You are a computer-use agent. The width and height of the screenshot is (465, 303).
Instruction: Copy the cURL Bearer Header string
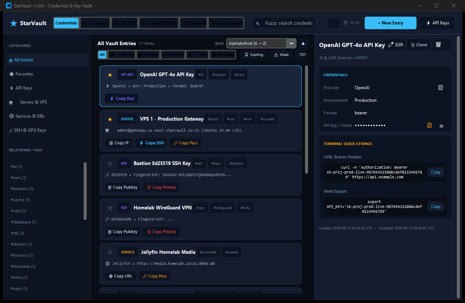click(436, 172)
